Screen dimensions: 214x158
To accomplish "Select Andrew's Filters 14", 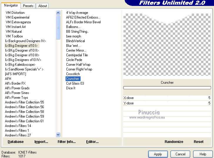I will [x=18, y=126].
